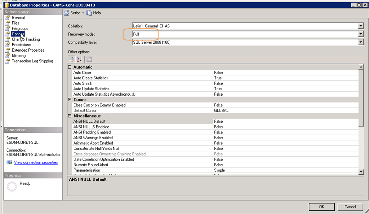Collapse the Cursor property group
The width and height of the screenshot is (369, 214).
click(x=70, y=100)
